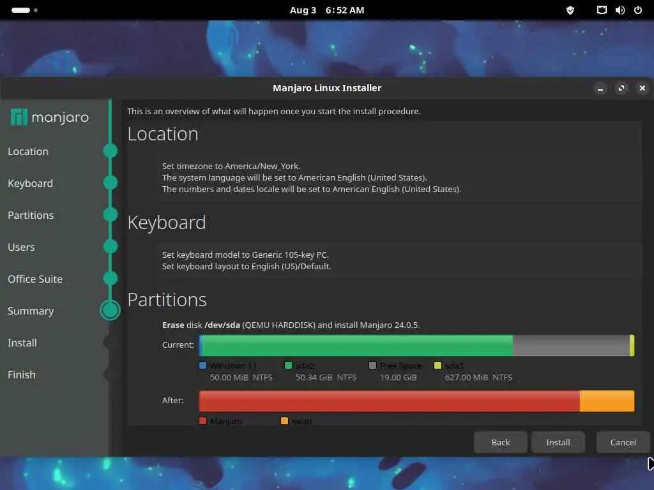The image size is (654, 490).
Task: Click the gray Free Space legend swatch
Action: (373, 366)
